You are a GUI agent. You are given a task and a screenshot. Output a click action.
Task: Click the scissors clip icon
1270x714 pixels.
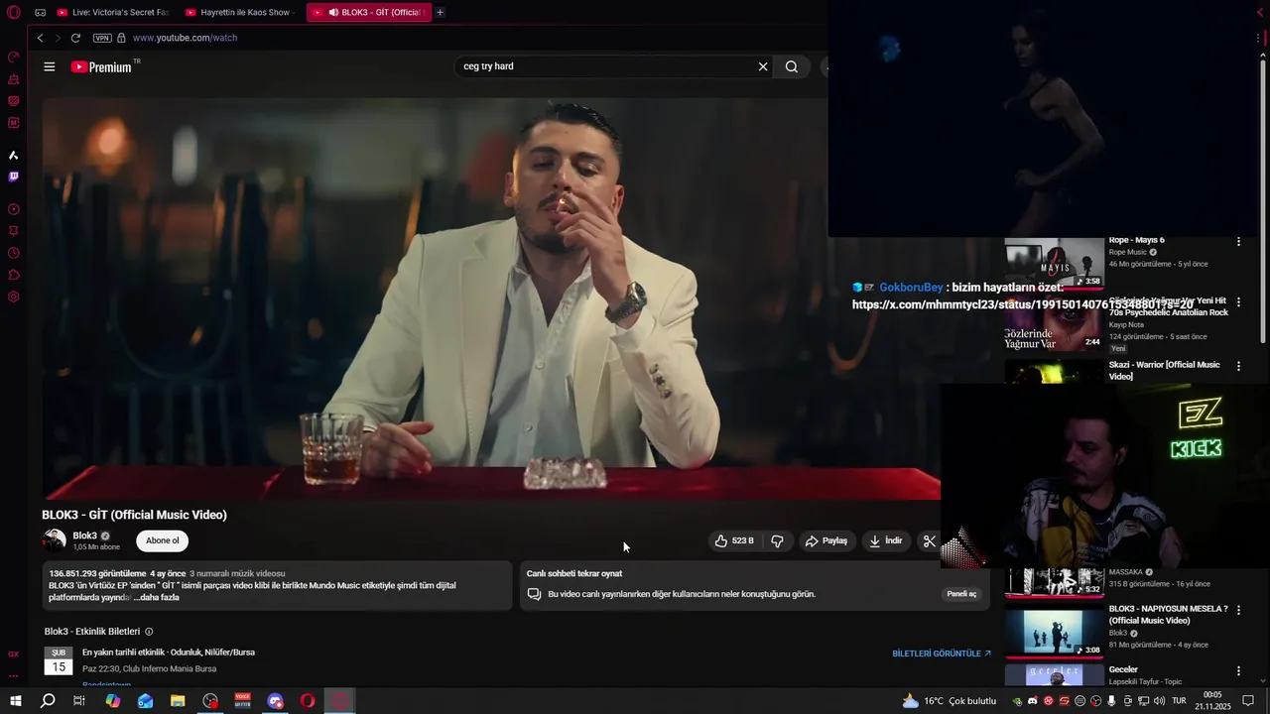click(x=930, y=540)
